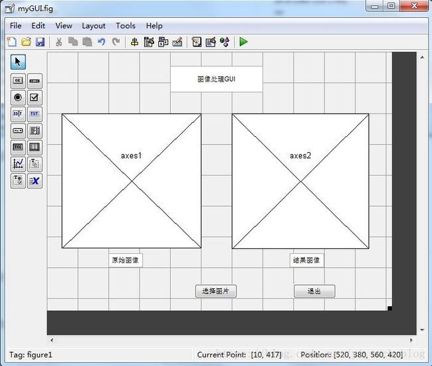The image size is (432, 366).
Task: Open the Help menu
Action: click(154, 26)
